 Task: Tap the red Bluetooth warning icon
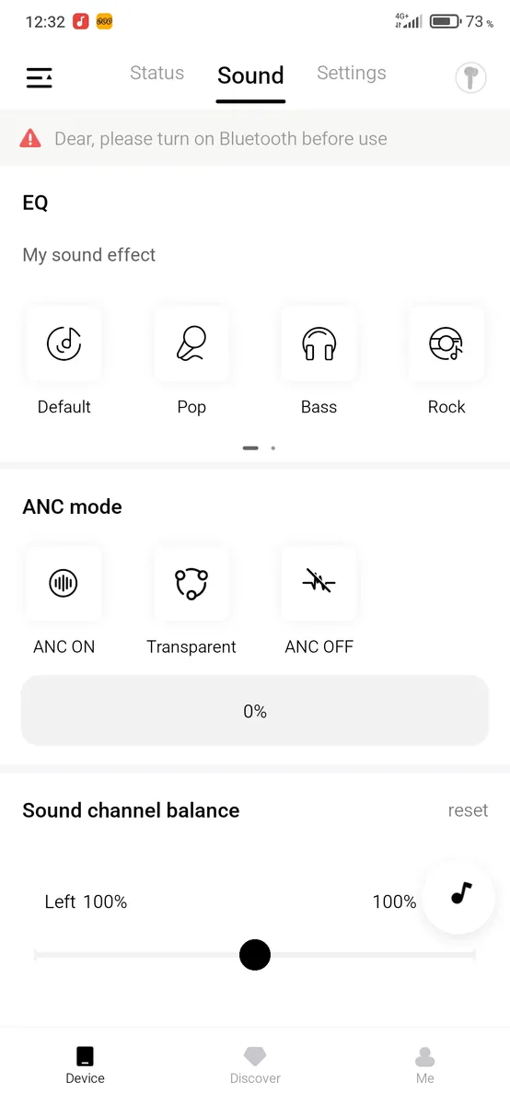(x=30, y=139)
